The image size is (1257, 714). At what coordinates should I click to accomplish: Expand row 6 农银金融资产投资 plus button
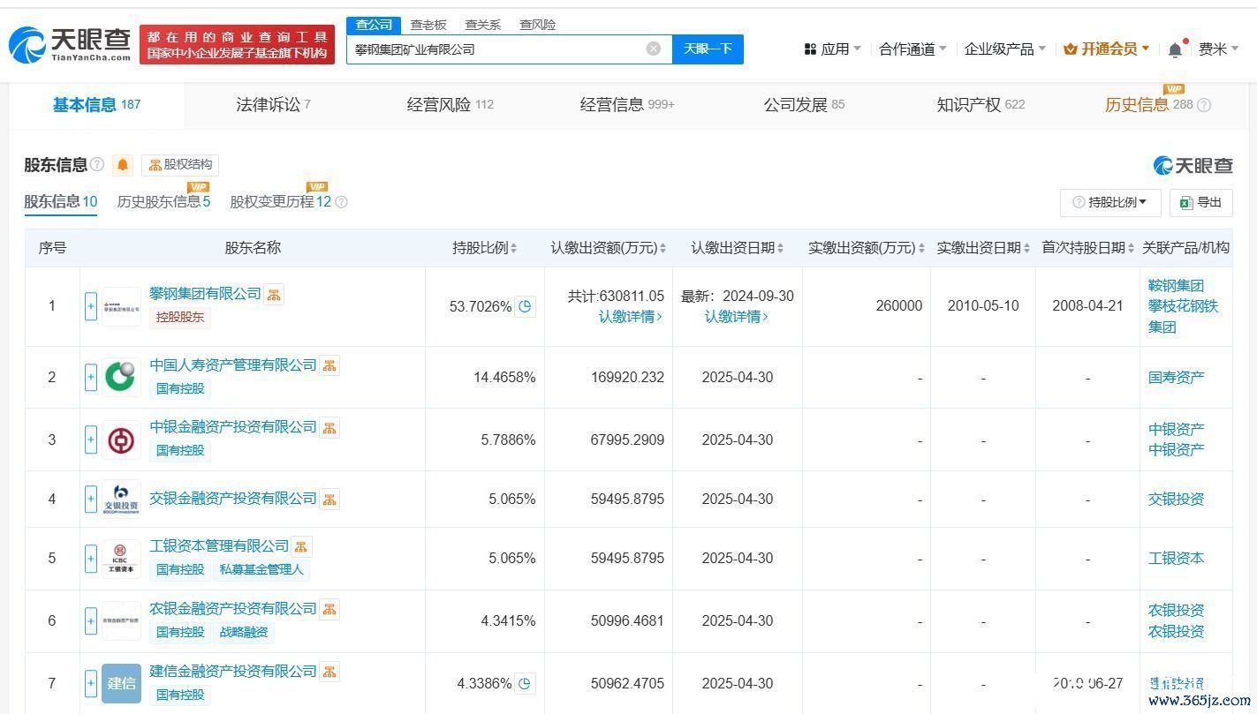click(90, 621)
